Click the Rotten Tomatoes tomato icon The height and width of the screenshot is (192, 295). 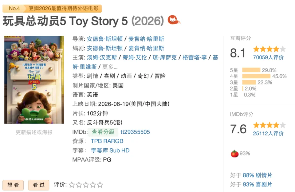pyautogui.click(x=234, y=154)
